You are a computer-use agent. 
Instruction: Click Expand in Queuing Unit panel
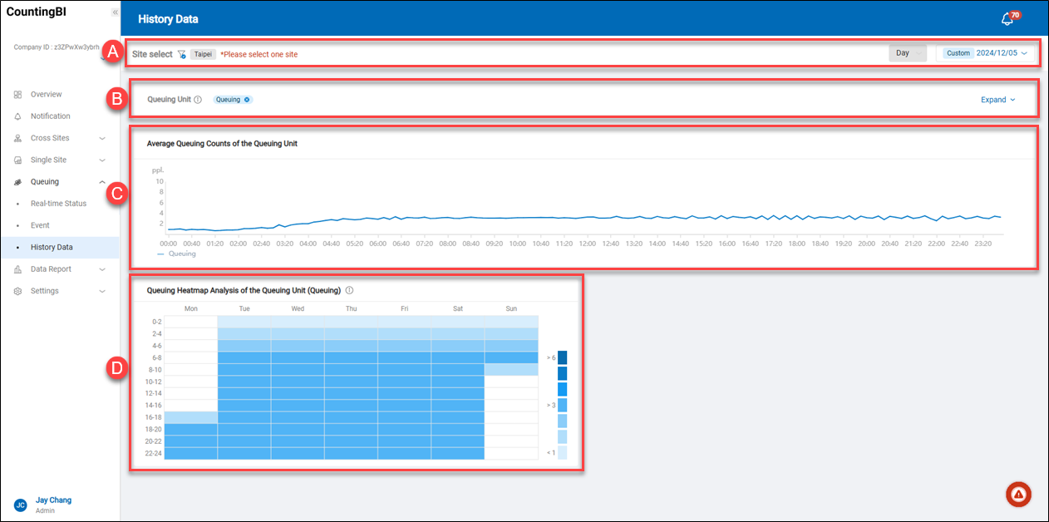[x=997, y=100]
